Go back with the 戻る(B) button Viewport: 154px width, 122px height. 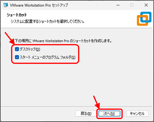pyautogui.click(x=86, y=114)
